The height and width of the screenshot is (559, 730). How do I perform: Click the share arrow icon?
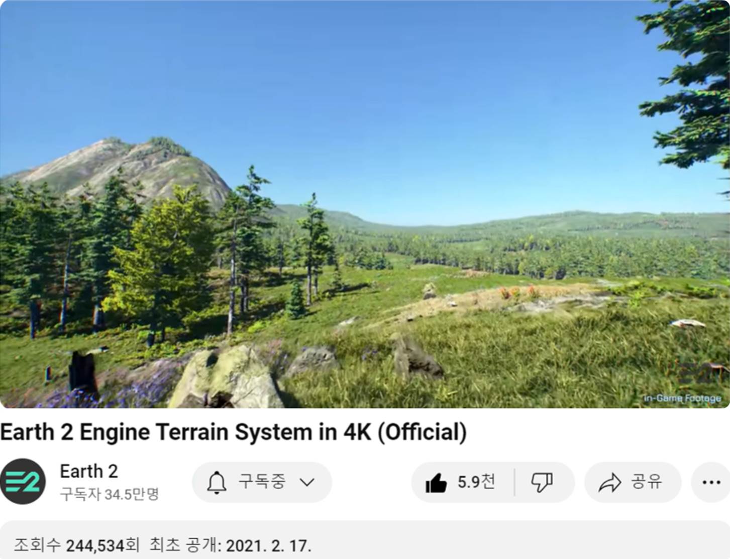tap(609, 483)
